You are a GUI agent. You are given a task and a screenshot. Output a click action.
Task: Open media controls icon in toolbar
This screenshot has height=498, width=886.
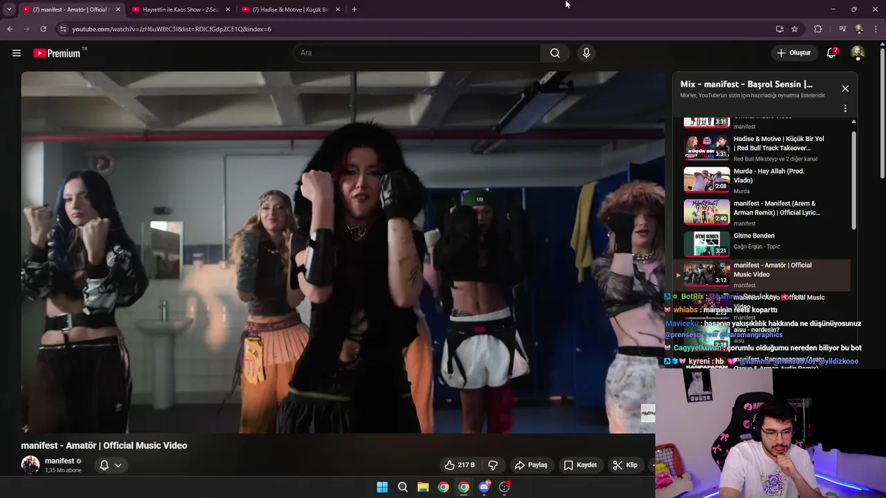842,29
